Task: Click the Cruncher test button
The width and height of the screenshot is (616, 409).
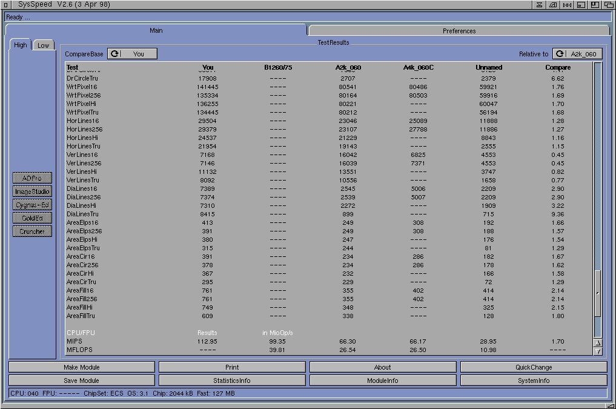Action: coord(32,231)
